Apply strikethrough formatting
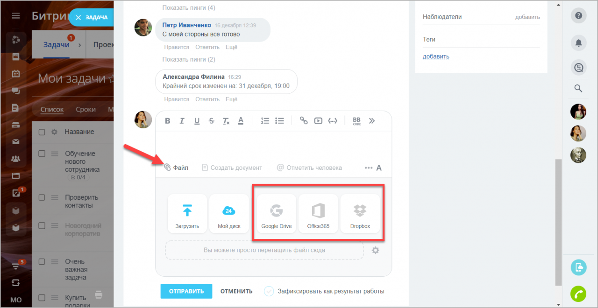The height and width of the screenshot is (308, 598). click(212, 121)
